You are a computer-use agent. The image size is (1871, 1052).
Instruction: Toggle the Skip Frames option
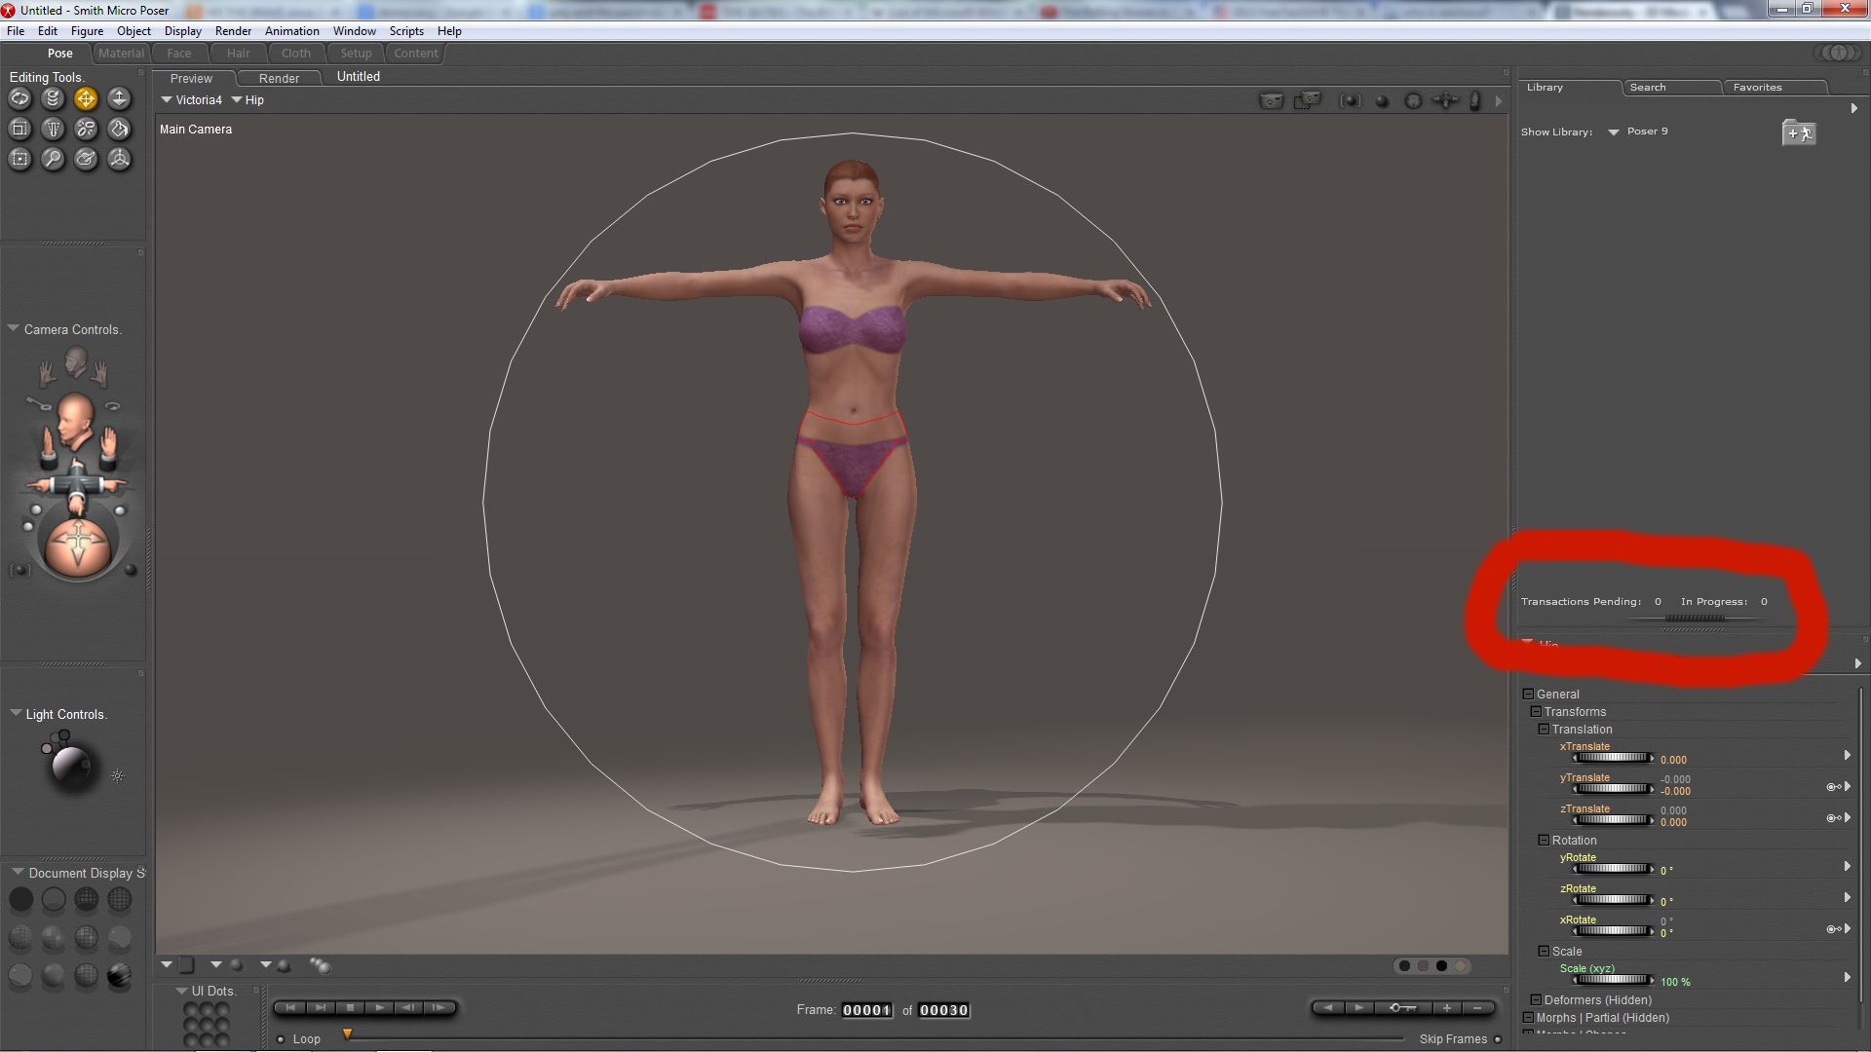click(x=1498, y=1039)
